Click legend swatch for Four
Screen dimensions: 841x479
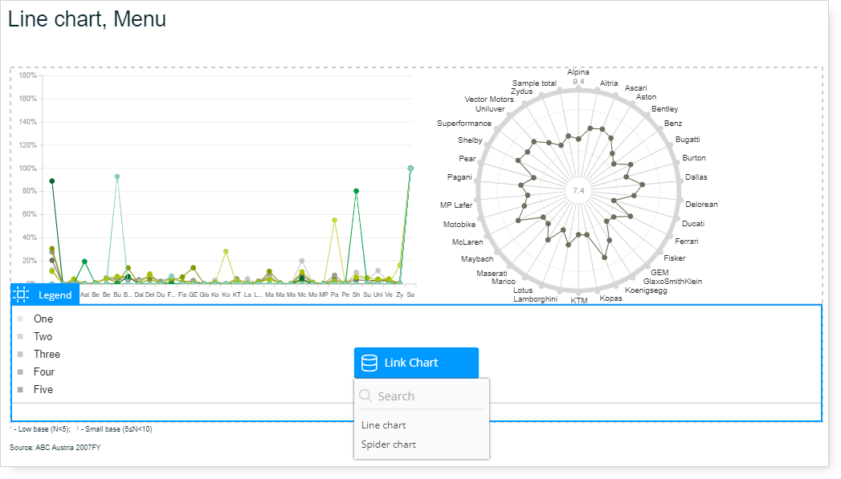point(20,371)
